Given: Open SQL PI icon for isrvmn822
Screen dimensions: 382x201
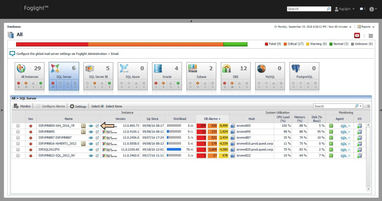Looking at the screenshot, I should coord(345,156).
